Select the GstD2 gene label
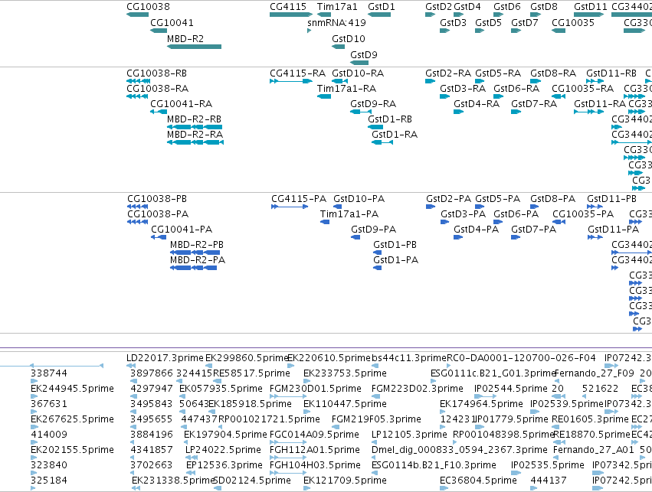Image resolution: width=652 pixels, height=492 pixels. [x=438, y=7]
